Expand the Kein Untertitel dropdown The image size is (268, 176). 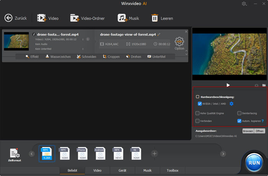coord(83,49)
